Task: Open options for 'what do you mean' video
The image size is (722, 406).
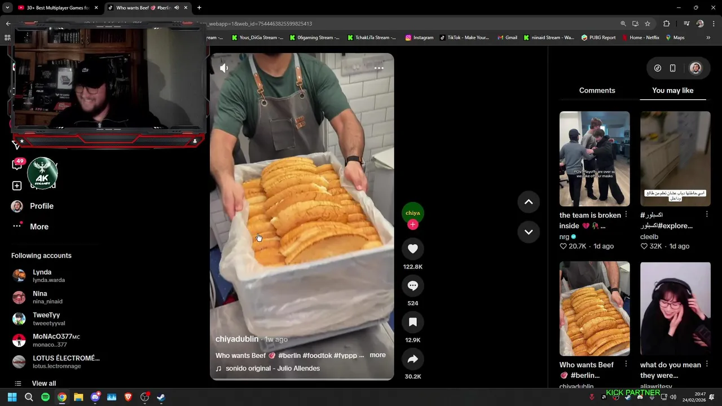Action: pyautogui.click(x=707, y=365)
